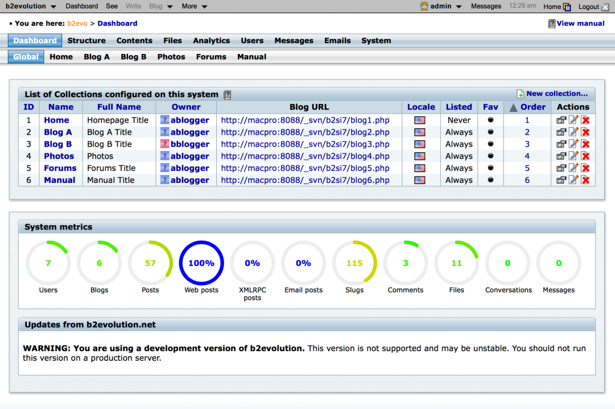Image resolution: width=615 pixels, height=409 pixels.
Task: Click the properties icon in the Forums row
Action: click(x=562, y=168)
